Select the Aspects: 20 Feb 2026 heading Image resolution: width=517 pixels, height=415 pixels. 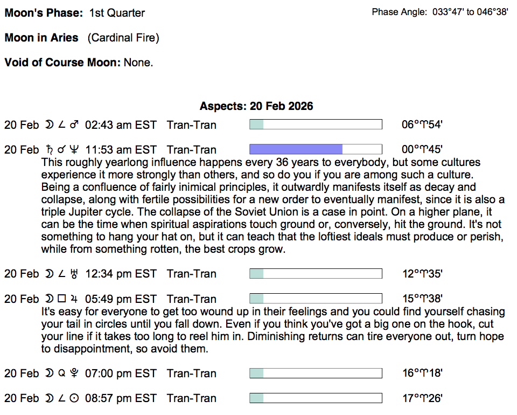[x=256, y=106]
